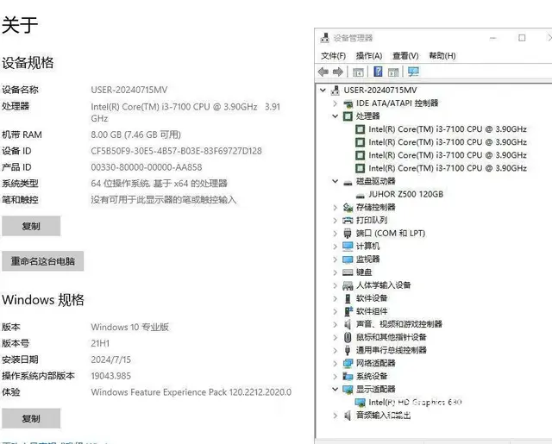Click the 8.00 GB (7.46 GB 可用) RAM value

(136, 134)
